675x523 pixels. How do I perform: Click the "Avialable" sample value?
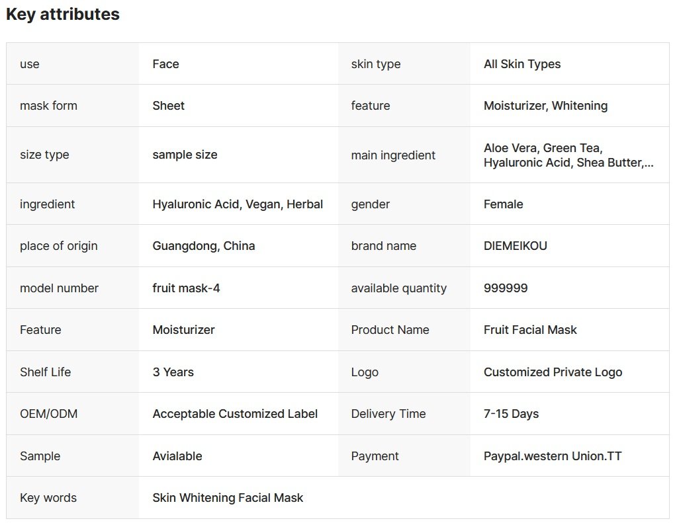pyautogui.click(x=177, y=456)
